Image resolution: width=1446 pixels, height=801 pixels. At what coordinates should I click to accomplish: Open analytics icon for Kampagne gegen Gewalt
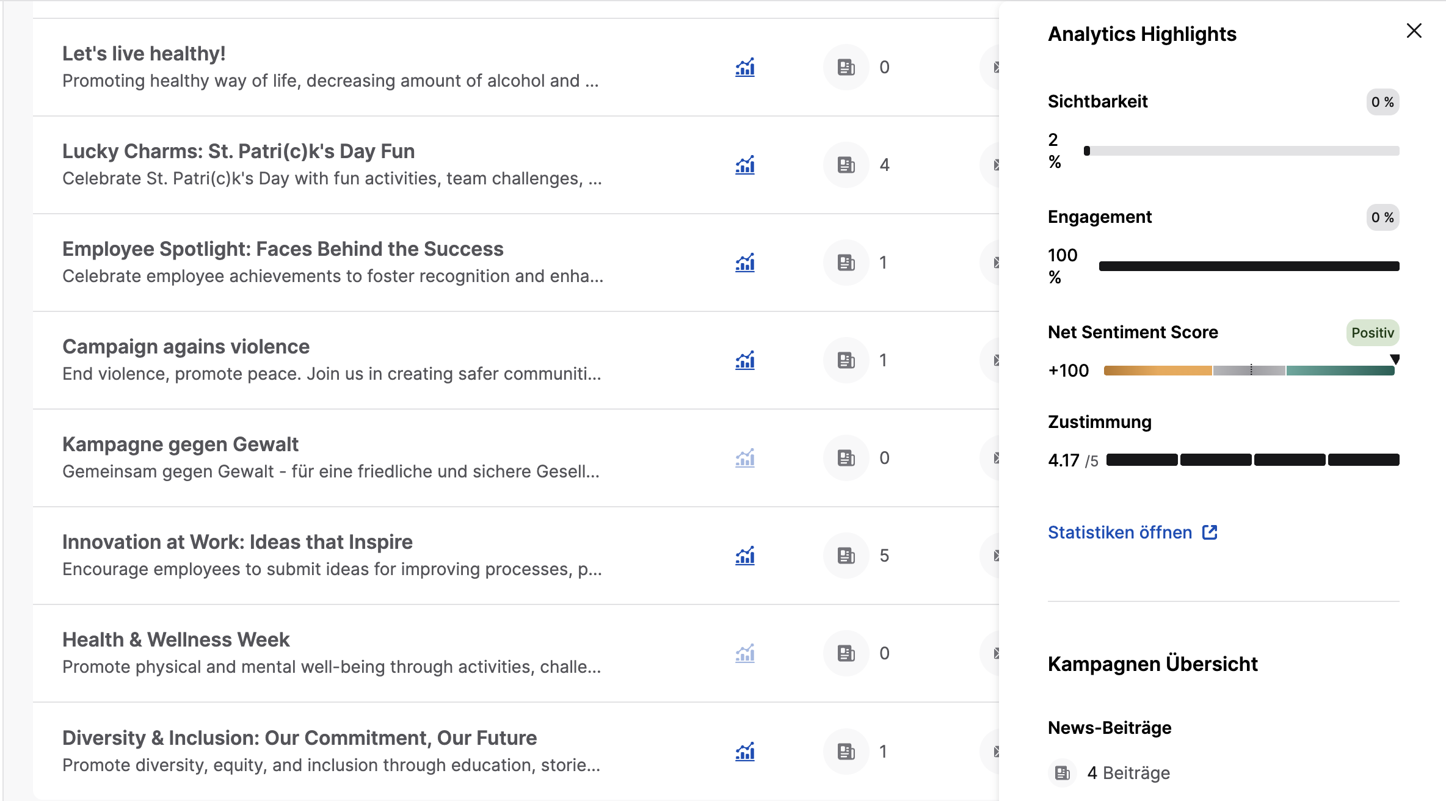click(745, 458)
